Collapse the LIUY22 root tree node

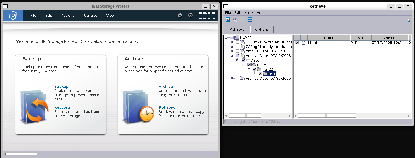[226, 37]
